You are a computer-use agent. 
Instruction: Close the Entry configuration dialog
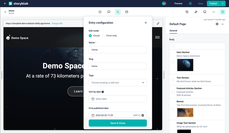[x=146, y=23]
